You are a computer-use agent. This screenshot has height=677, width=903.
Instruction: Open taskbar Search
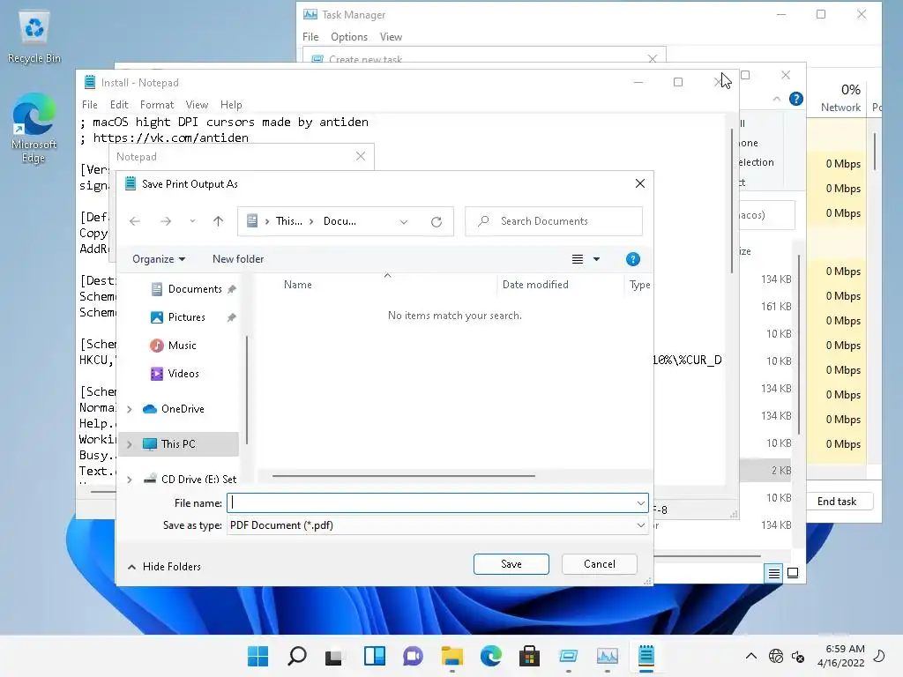(296, 656)
